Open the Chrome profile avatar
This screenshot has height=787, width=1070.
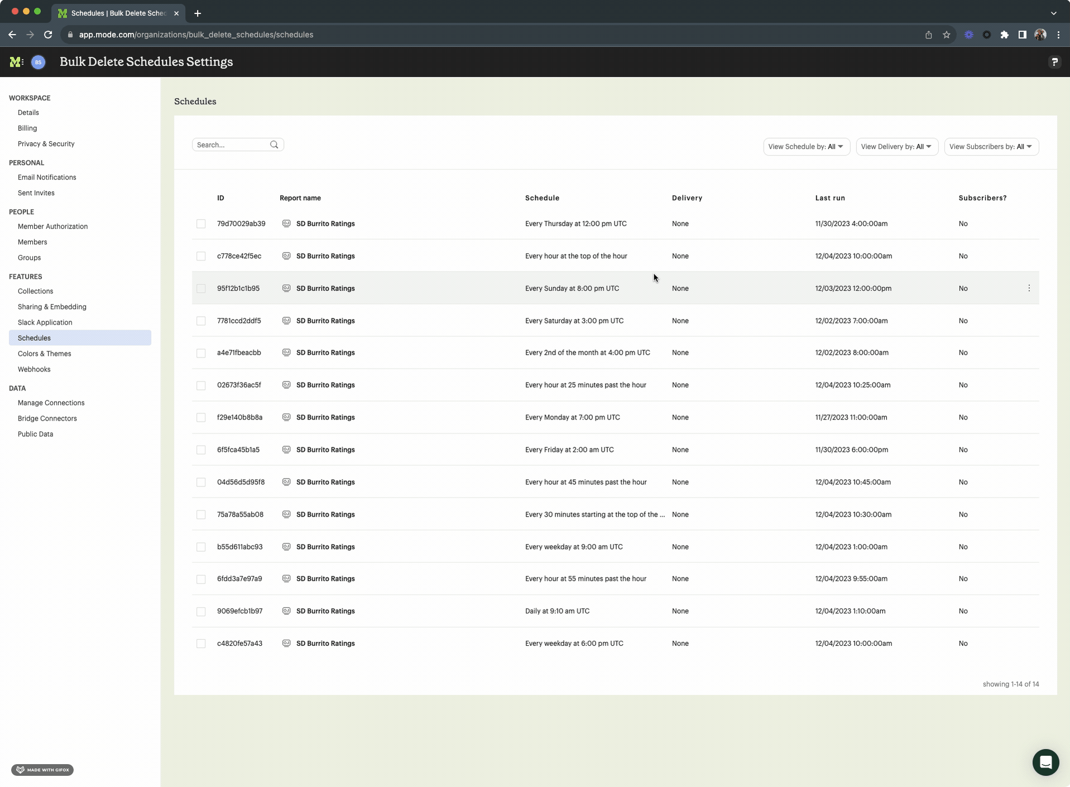pos(1040,35)
